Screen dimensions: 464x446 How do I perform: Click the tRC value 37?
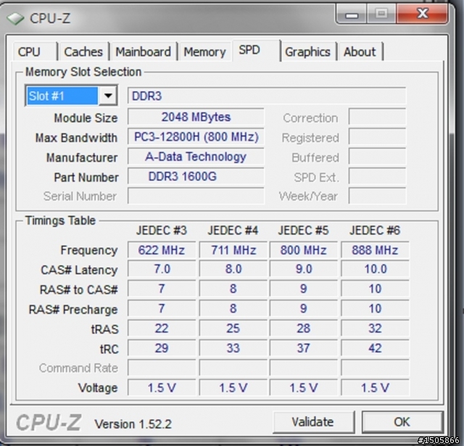coord(304,348)
